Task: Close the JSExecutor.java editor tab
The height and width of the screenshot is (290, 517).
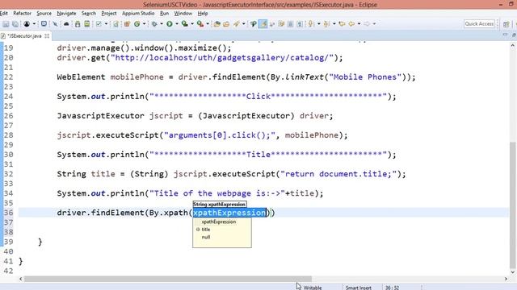Action: click(x=47, y=35)
